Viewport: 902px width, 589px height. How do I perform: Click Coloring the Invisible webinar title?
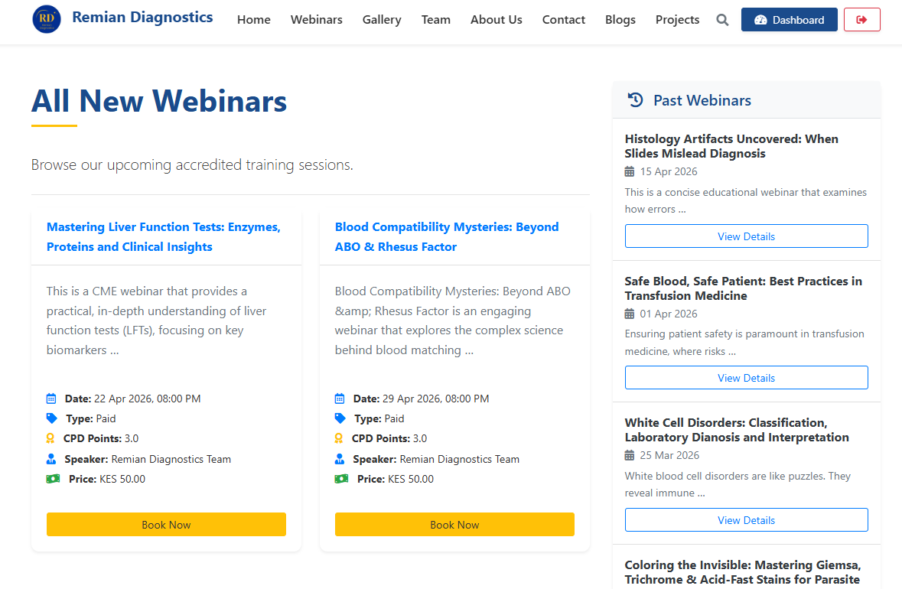743,572
